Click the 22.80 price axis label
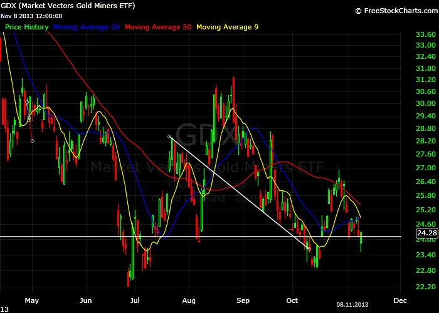This screenshot has height=313, width=439. pyautogui.click(x=426, y=270)
